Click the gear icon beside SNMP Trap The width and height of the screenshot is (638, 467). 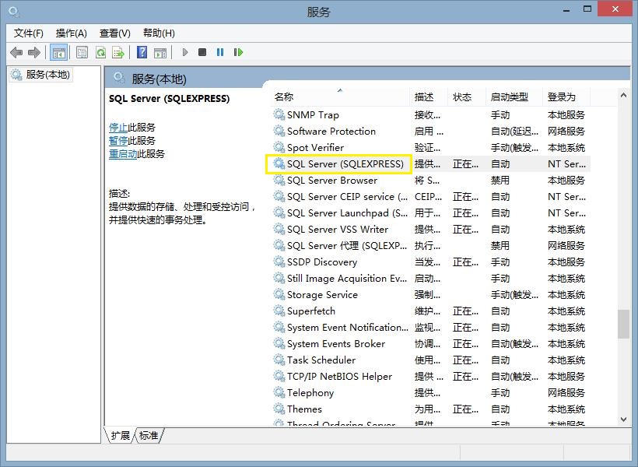point(279,114)
